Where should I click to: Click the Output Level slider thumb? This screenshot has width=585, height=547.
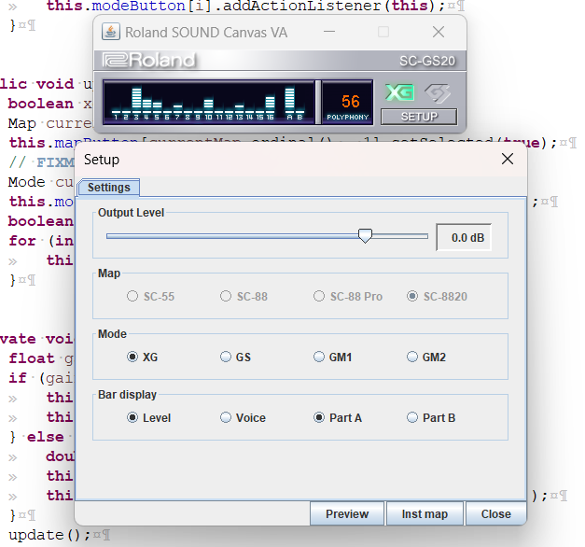(365, 235)
